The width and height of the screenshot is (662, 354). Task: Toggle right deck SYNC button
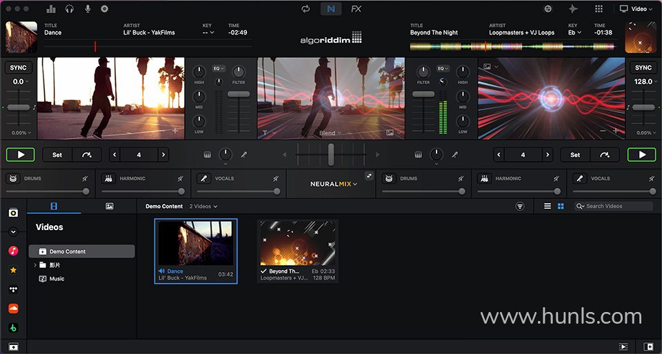tap(643, 67)
